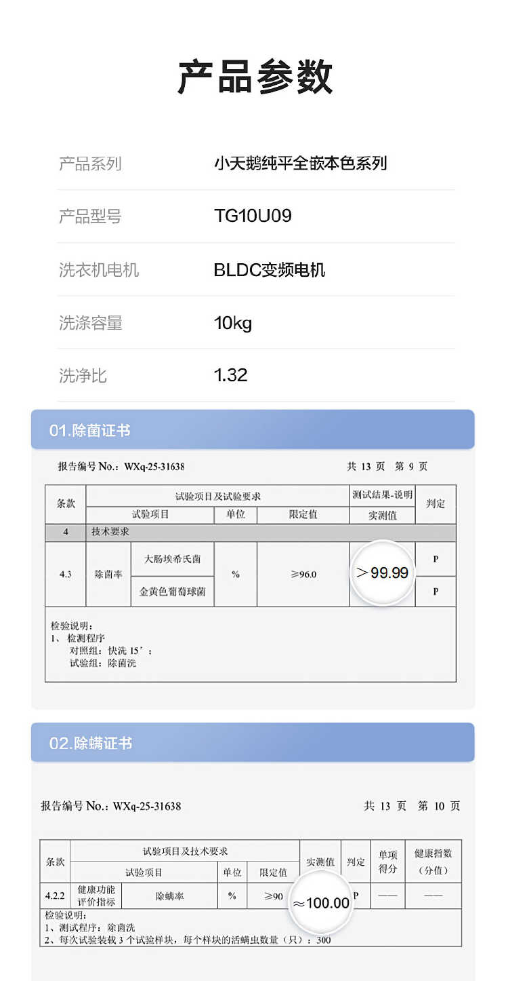
Task: Click the 产品参数 page title
Action: coord(255,77)
